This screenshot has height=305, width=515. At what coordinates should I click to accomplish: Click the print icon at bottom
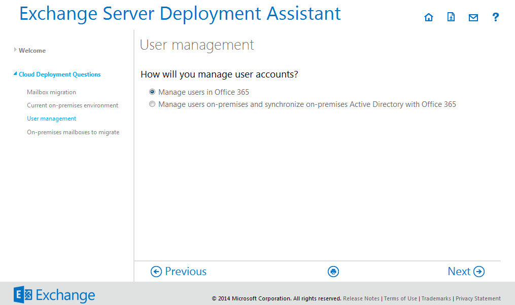pos(333,272)
